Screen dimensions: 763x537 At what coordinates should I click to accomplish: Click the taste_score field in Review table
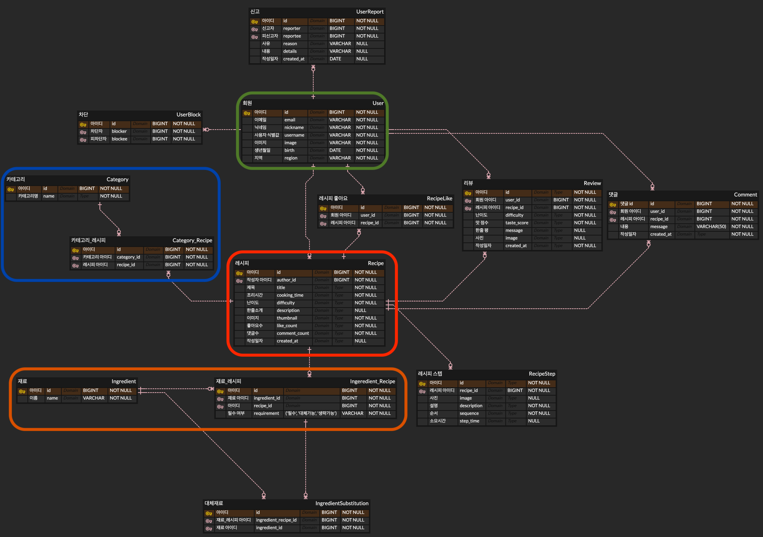tap(516, 223)
